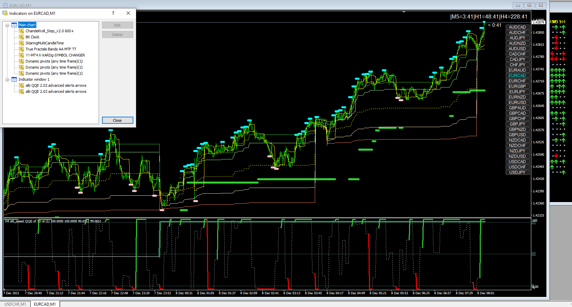Choose the USDJPY symbol button
The image size is (572, 307).
(x=517, y=172)
